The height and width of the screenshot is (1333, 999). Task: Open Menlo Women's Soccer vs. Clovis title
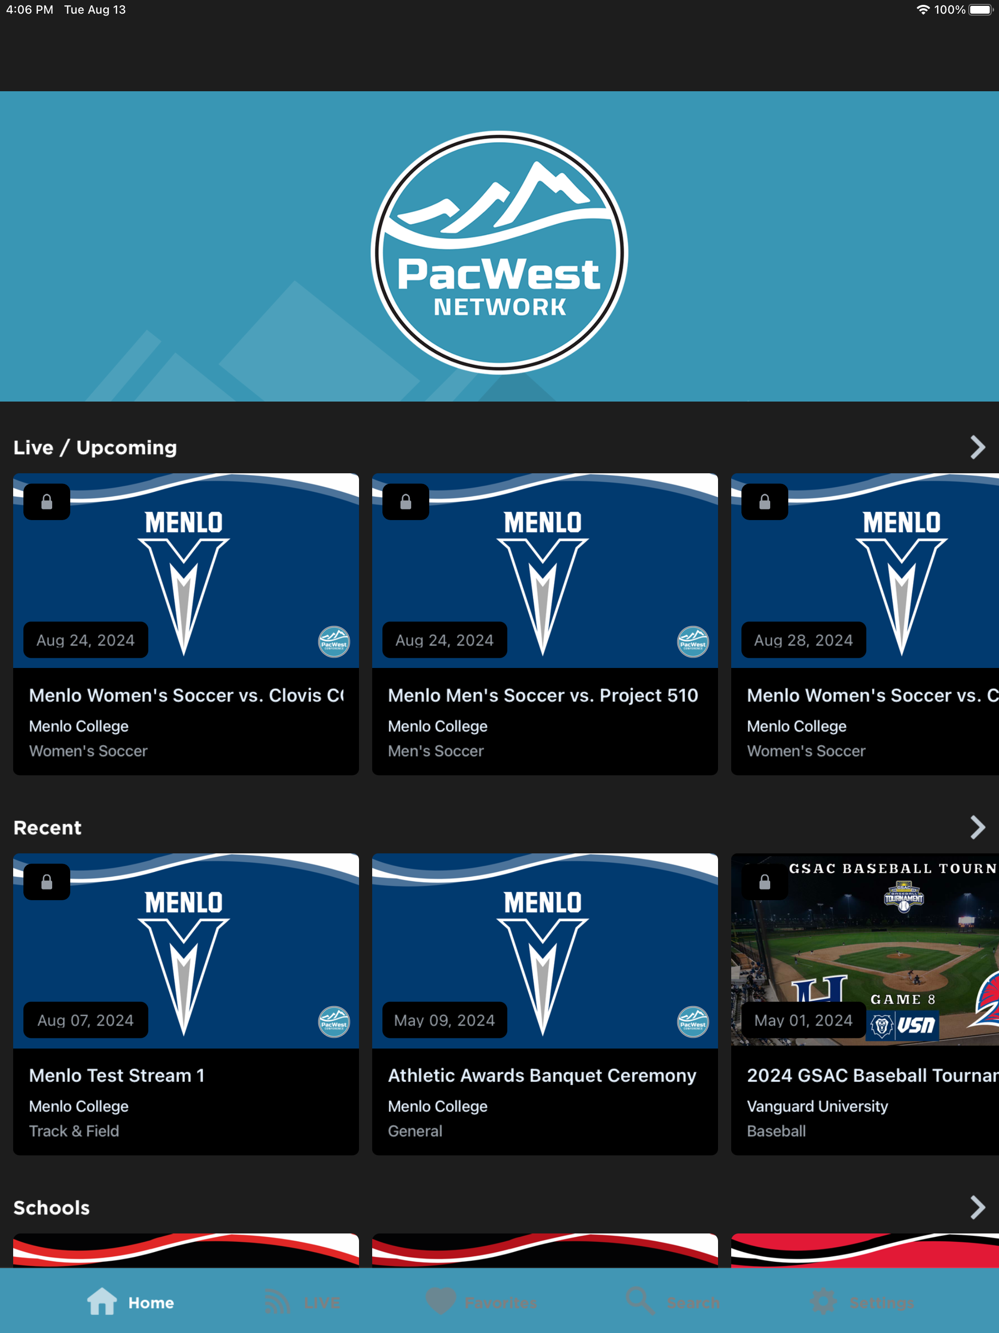[186, 695]
